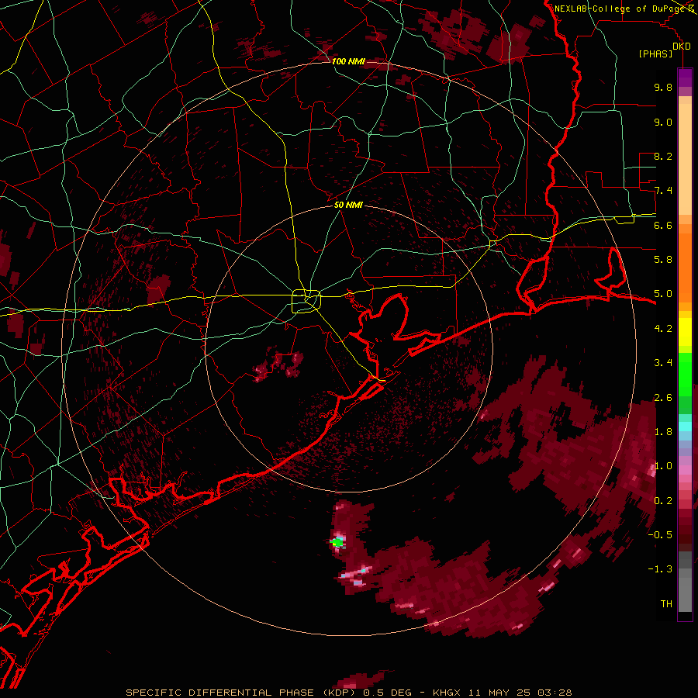Click the 6.6 value on the color scale
The height and width of the screenshot is (698, 698).
pos(663,225)
